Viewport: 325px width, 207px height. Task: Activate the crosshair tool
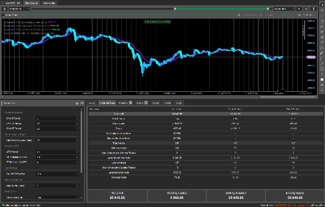click(x=322, y=10)
